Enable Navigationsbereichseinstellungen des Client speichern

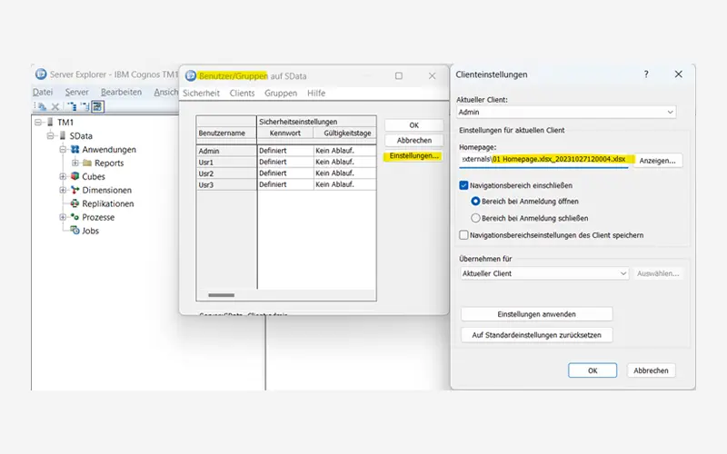(x=464, y=234)
